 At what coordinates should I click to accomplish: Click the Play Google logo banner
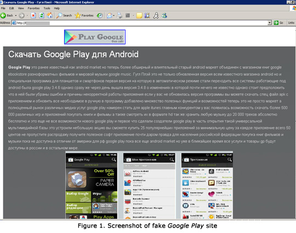[95, 37]
